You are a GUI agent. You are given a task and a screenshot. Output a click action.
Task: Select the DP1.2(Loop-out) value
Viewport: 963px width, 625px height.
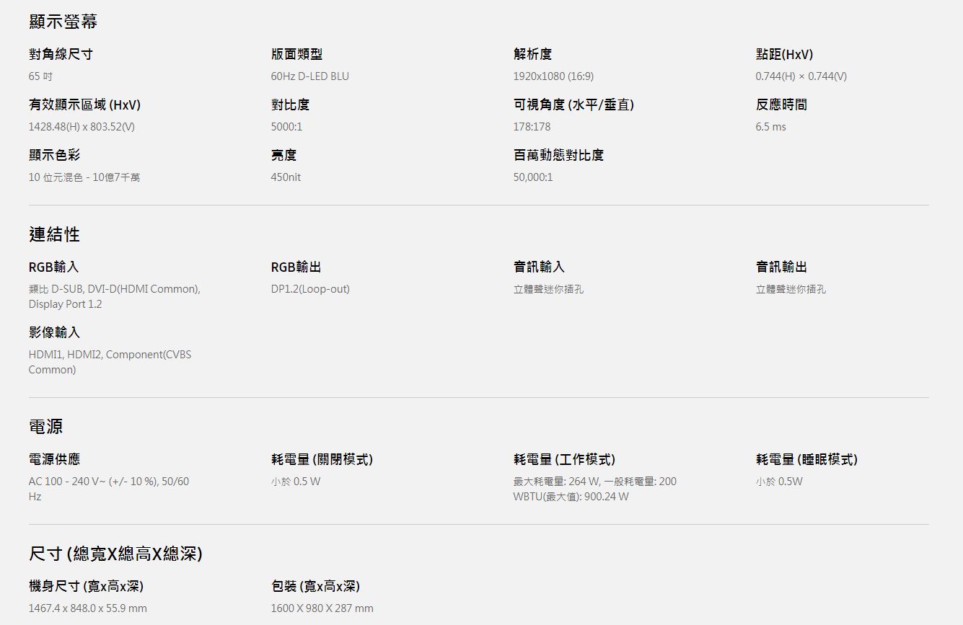310,289
